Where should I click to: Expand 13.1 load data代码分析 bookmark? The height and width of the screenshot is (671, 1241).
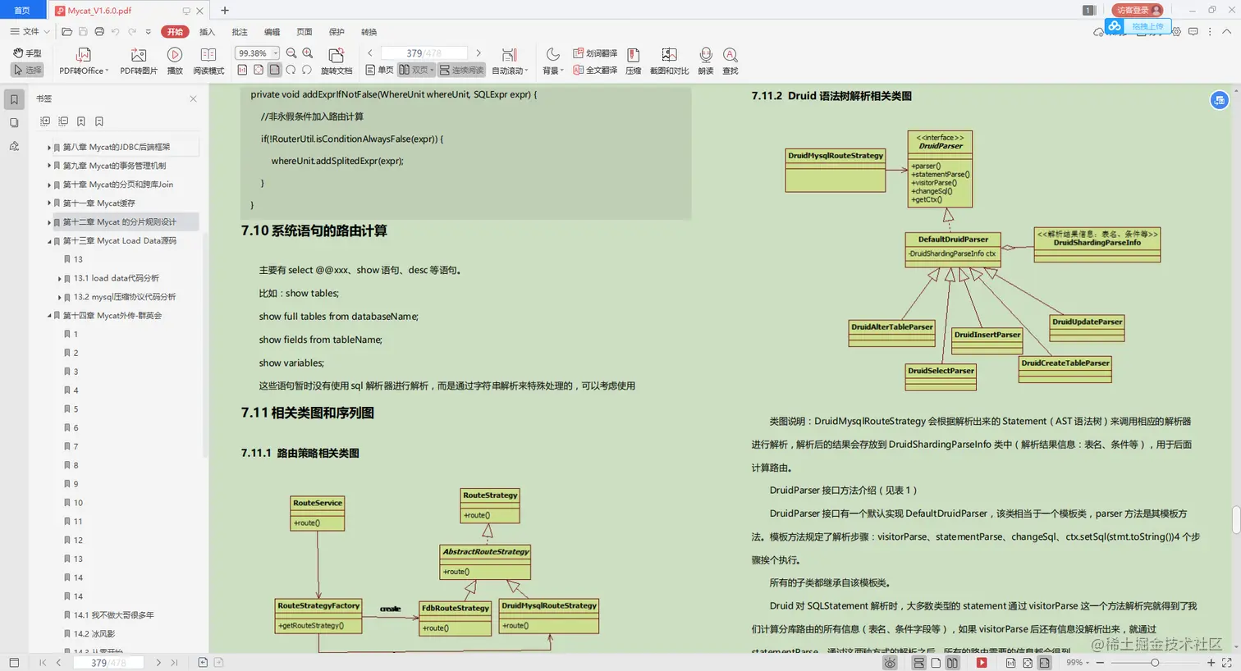tap(59, 278)
